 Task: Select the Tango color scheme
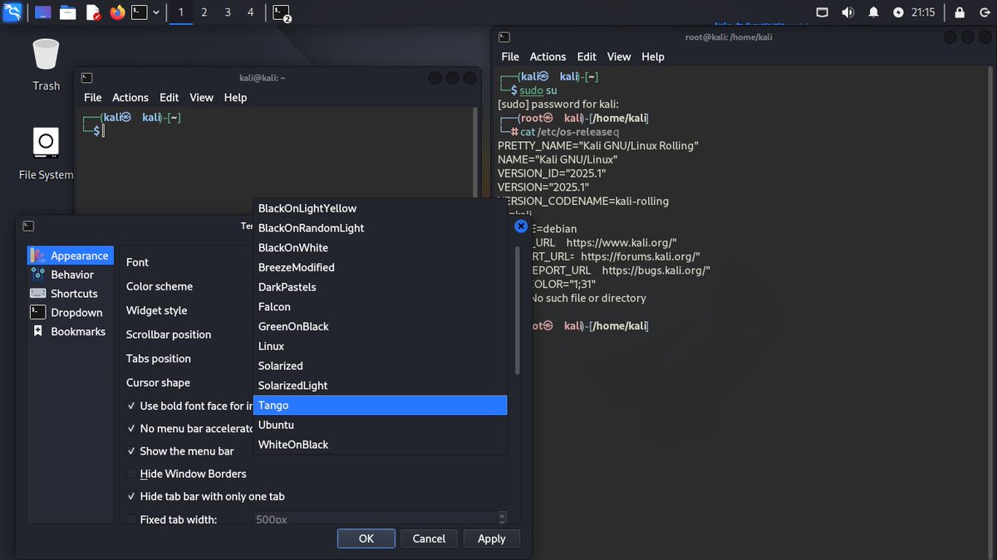[332, 405]
